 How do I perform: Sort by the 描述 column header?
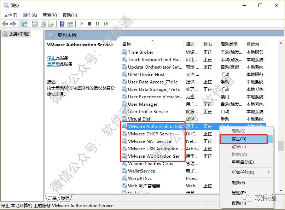192,44
